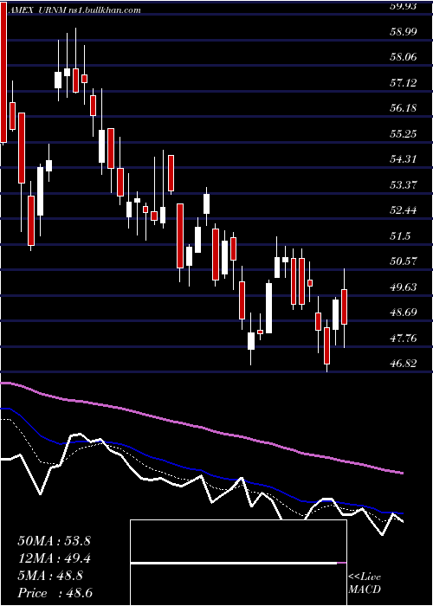Click the last red candlestick on the right
Screen dimensions: 433x606
tap(344, 306)
